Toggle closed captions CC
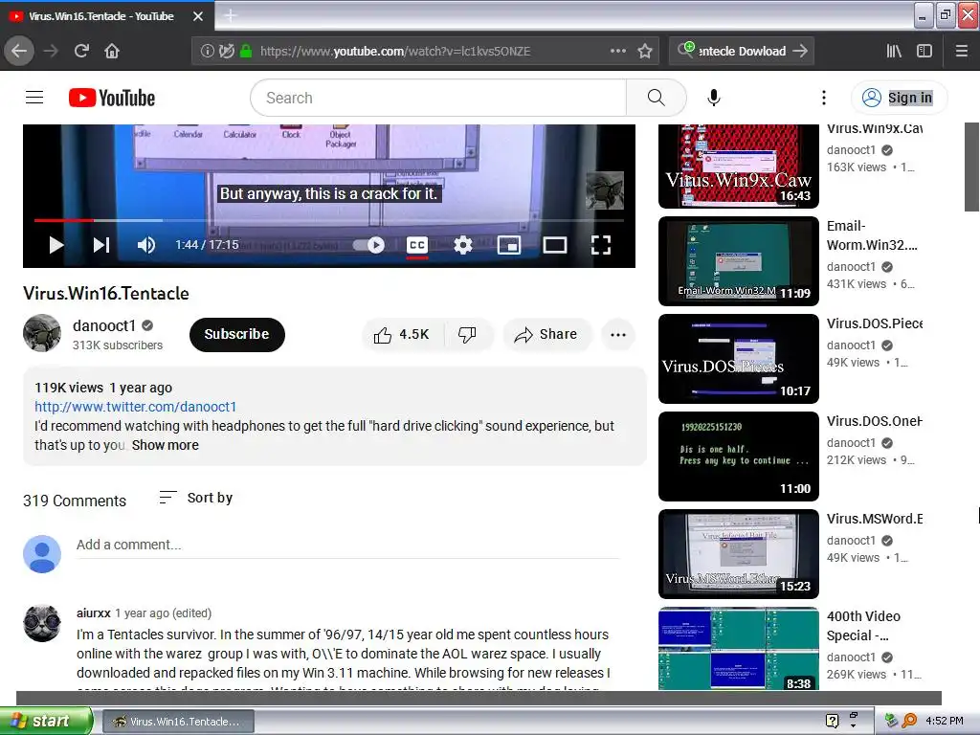Viewport: 980px width, 735px height. [417, 245]
